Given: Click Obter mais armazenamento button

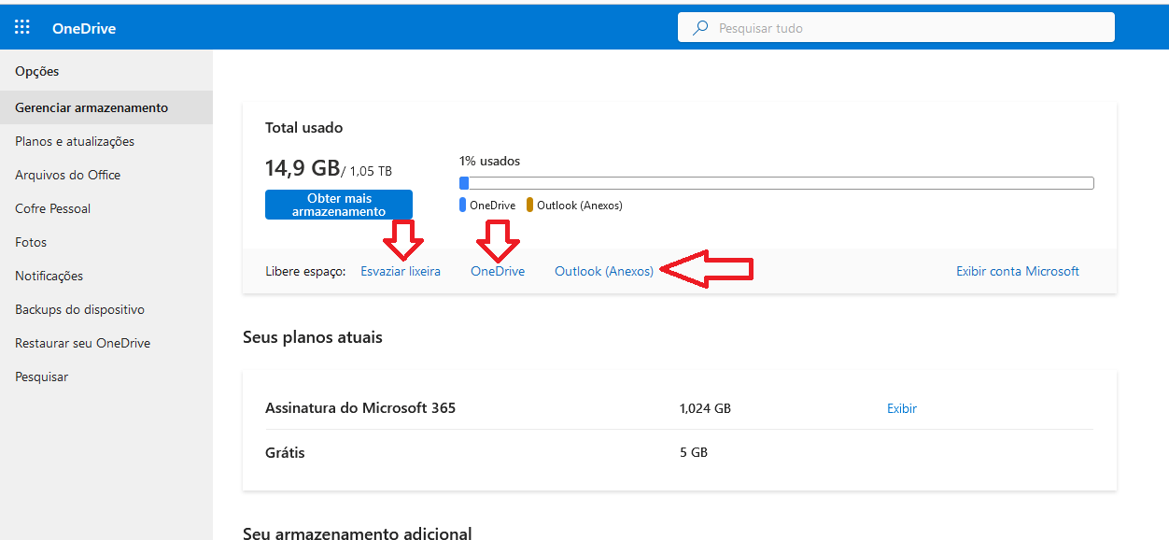Looking at the screenshot, I should (x=339, y=205).
